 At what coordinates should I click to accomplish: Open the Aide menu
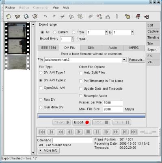click(66, 8)
